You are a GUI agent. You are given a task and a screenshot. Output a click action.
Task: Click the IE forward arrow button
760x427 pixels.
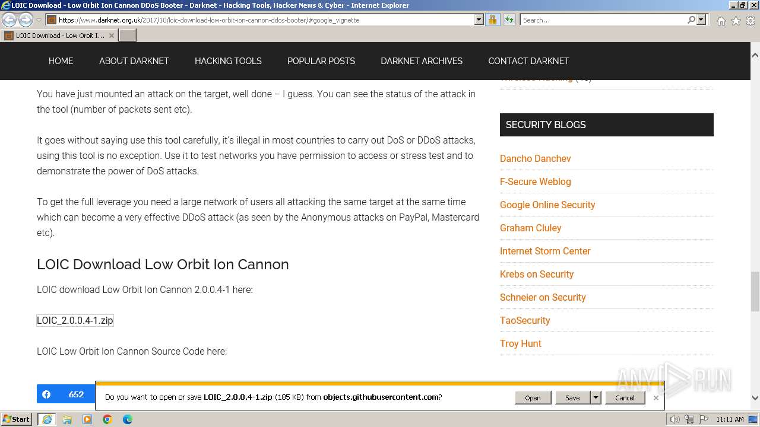tap(26, 20)
